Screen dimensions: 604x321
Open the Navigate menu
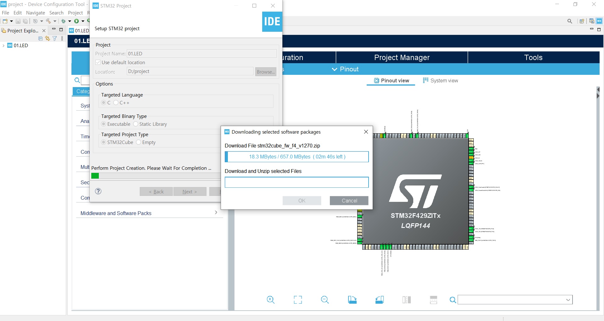[x=36, y=13]
